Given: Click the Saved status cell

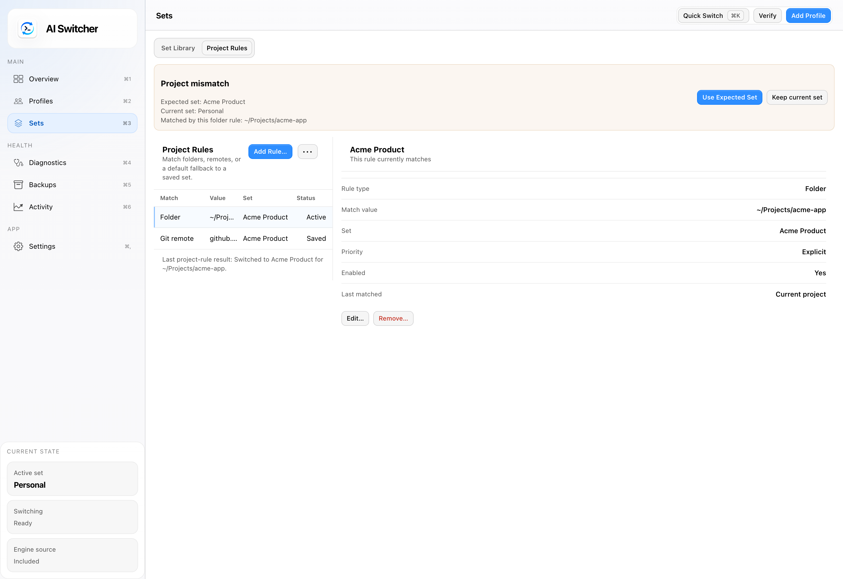Looking at the screenshot, I should coord(316,239).
